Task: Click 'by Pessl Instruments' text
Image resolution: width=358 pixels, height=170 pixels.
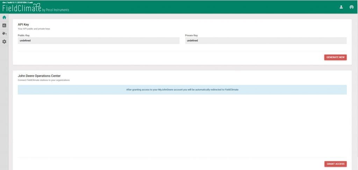Action: pos(56,10)
